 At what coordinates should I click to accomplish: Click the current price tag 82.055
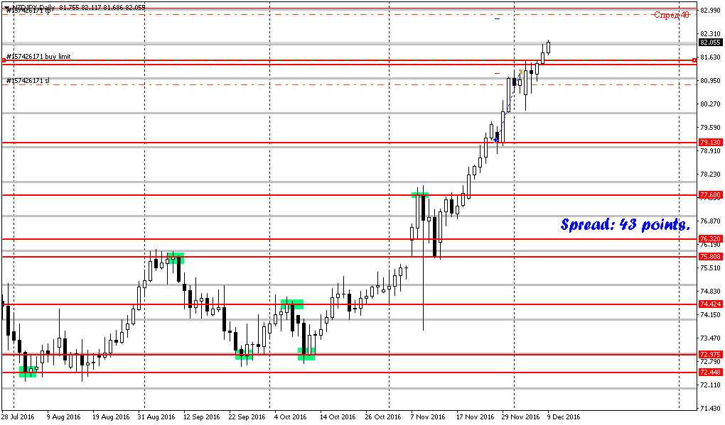710,42
